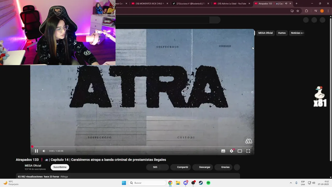Click the Gracias button
The height and width of the screenshot is (187, 332).
[224, 167]
